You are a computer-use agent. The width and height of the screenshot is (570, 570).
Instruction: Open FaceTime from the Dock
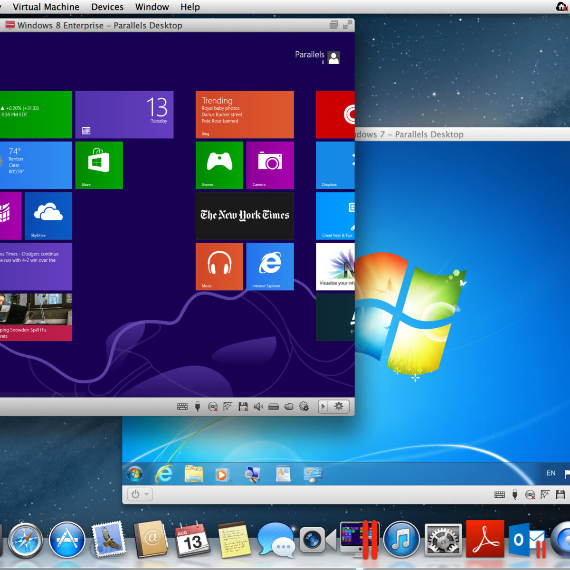pos(317,541)
